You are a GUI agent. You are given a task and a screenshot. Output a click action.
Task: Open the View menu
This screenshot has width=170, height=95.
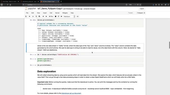click(x=38, y=13)
